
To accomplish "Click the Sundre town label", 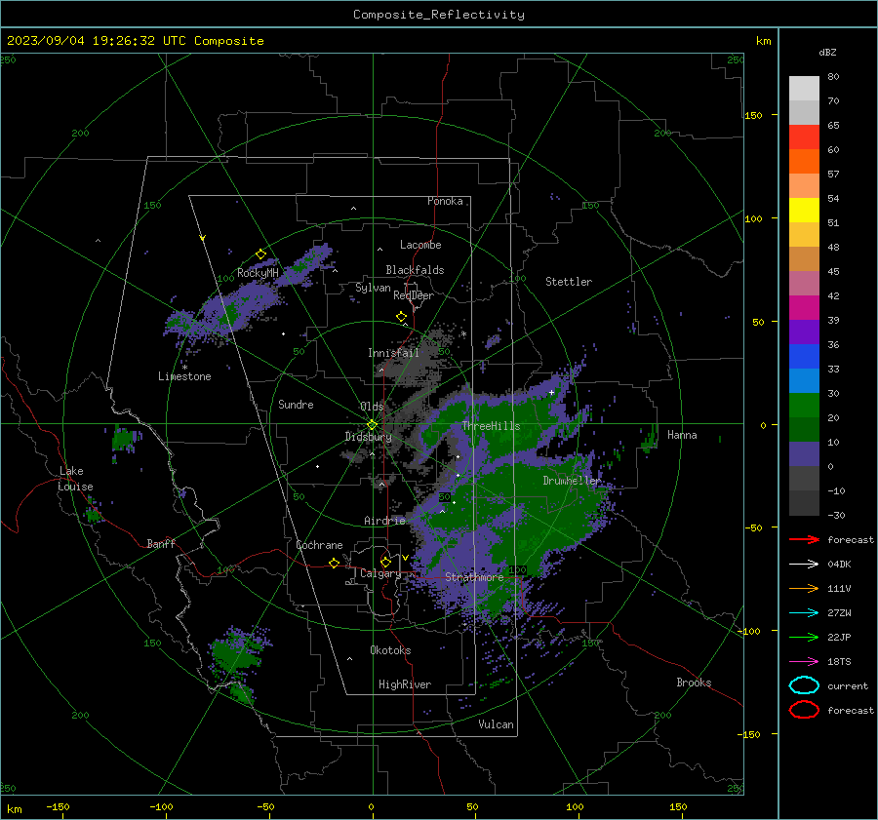I will point(296,404).
